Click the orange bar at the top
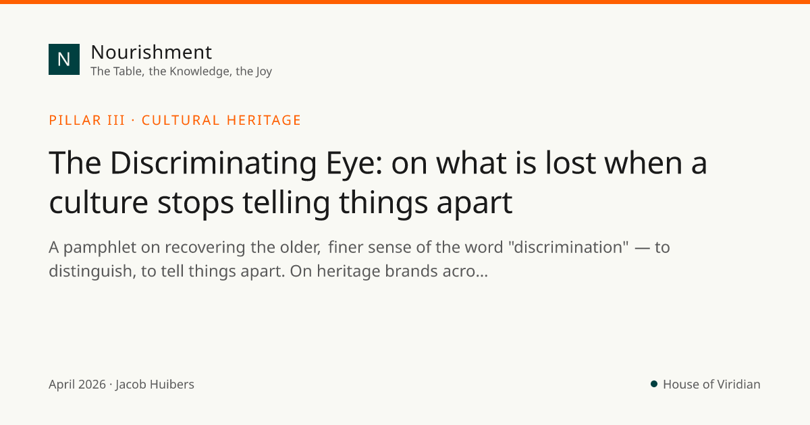The height and width of the screenshot is (425, 810). pyautogui.click(x=405, y=2)
